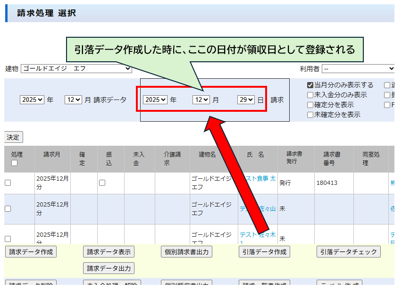Check the 未確定分を表示 option
402x291 pixels.
pyautogui.click(x=310, y=115)
